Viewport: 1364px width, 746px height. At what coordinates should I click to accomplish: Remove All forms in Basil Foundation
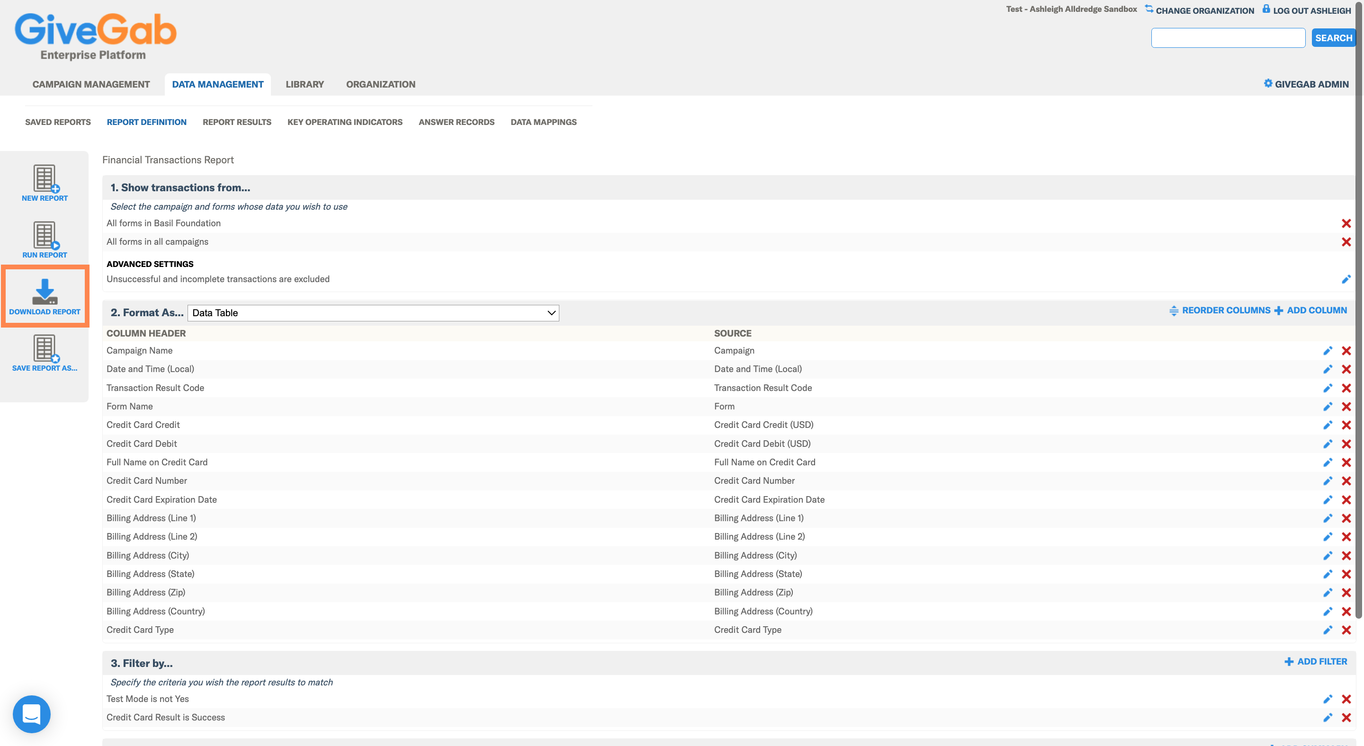pos(1346,223)
